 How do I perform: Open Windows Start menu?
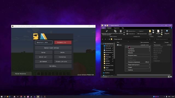click(2, 97)
